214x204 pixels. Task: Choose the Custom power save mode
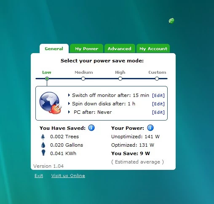[x=157, y=78]
